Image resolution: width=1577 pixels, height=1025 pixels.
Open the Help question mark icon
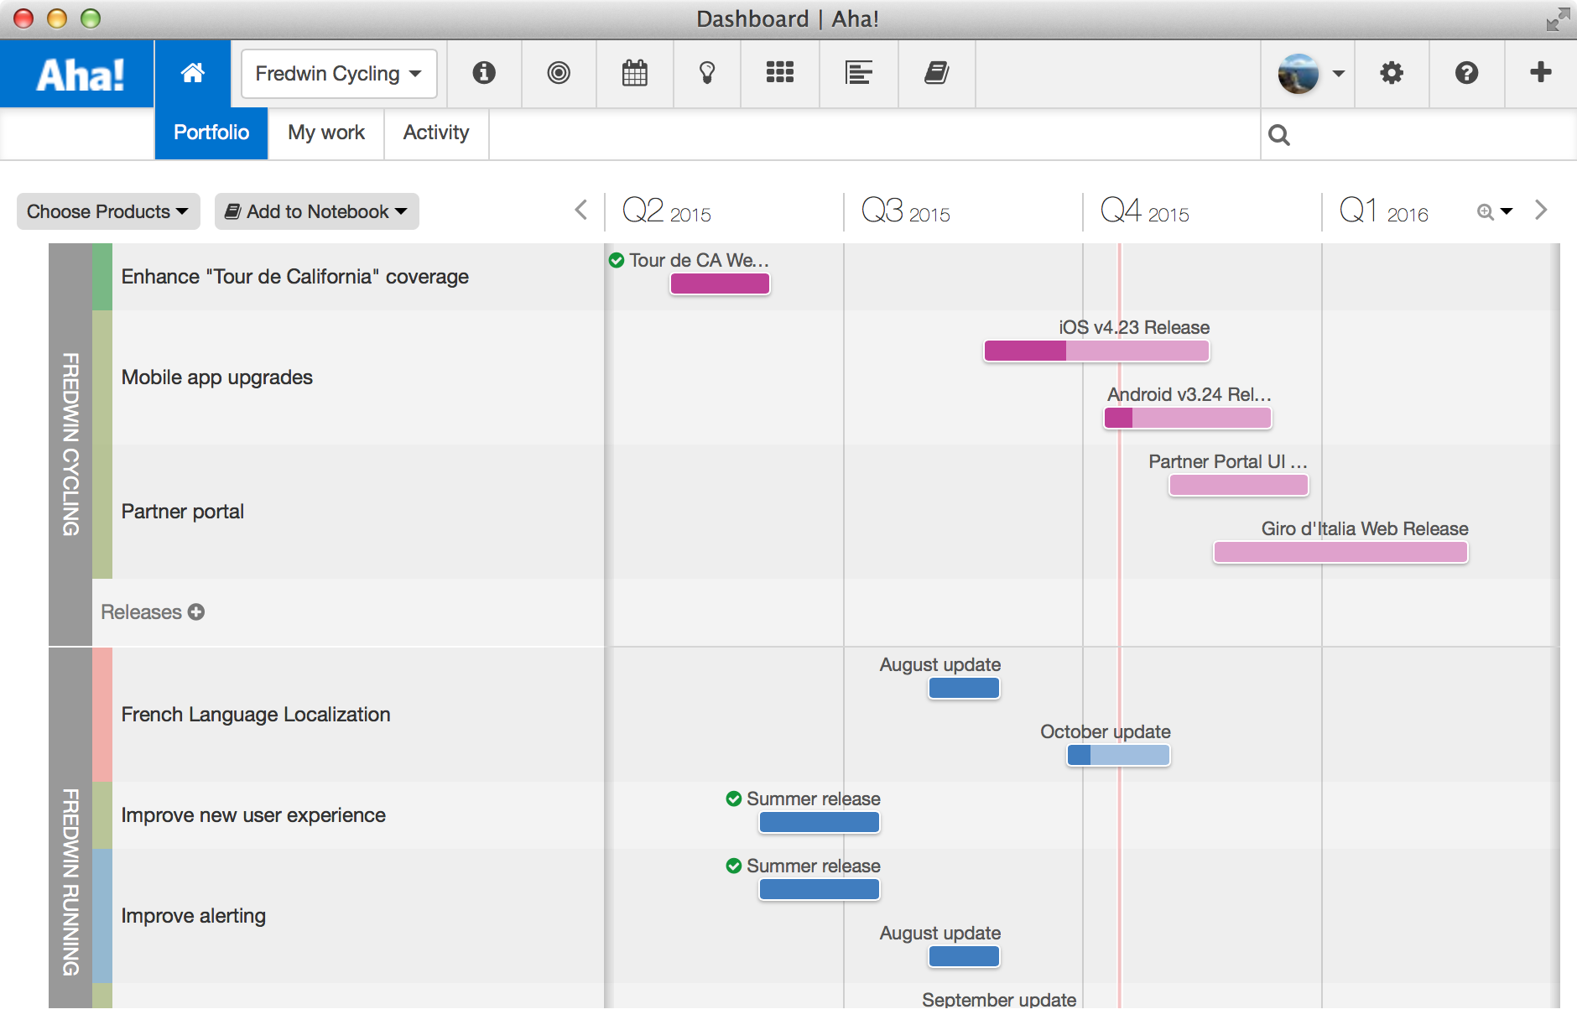(x=1466, y=73)
